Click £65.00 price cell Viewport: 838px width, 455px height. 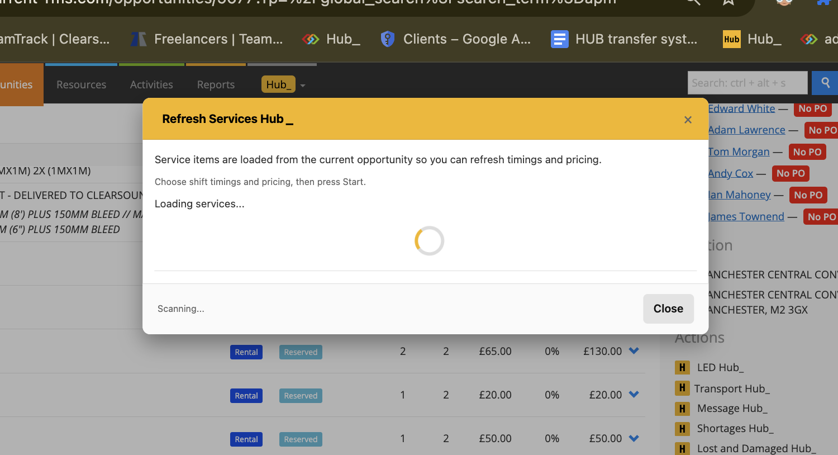click(495, 352)
